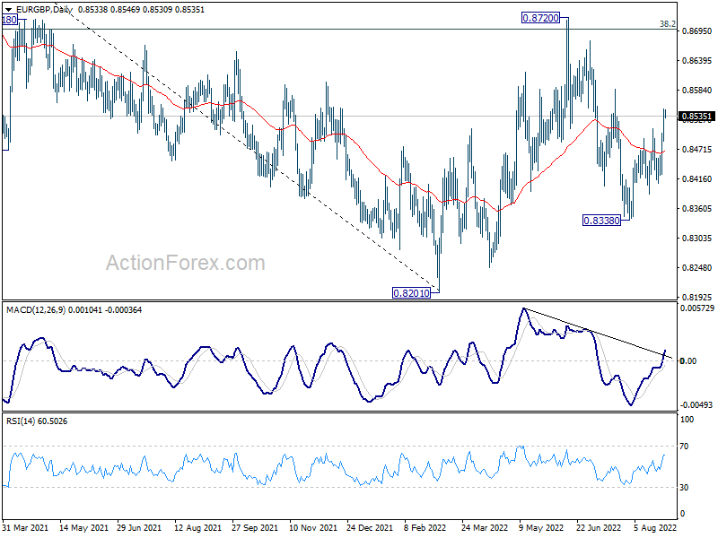Select the 38.2 Fibonacci level label
Viewport: 718px width, 538px height.
coord(667,24)
